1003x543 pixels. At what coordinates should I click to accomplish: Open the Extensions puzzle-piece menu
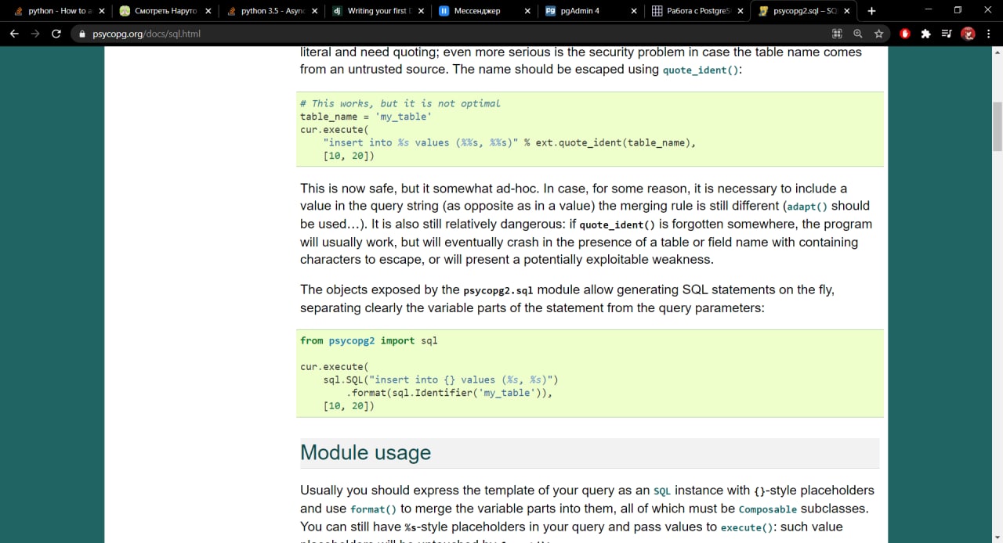point(925,34)
